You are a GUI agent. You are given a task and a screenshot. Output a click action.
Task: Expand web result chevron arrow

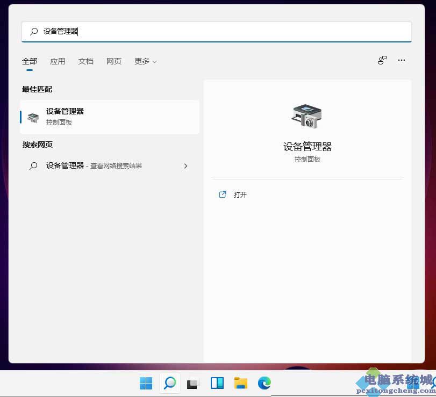(x=186, y=166)
